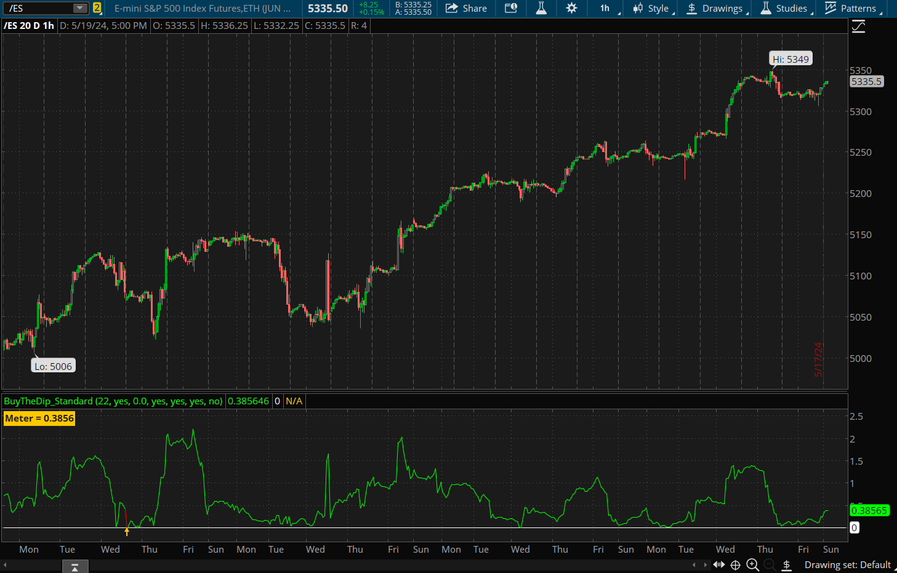Image resolution: width=897 pixels, height=573 pixels.
Task: Click the E-mini S&P 500 description text
Action: [x=203, y=8]
